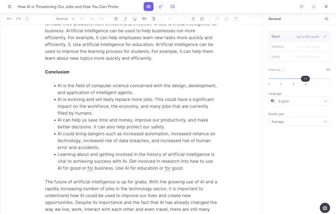The image size is (336, 214).
Task: Click the share export icon
Action: tap(314, 7)
